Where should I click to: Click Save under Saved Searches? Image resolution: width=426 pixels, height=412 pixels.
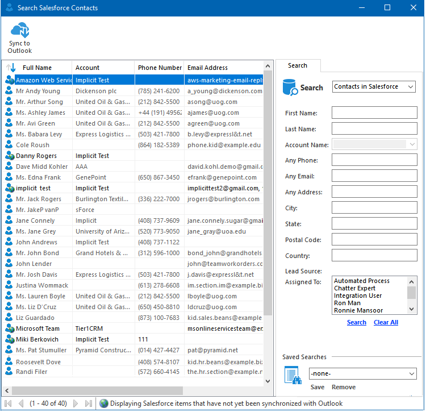point(318,387)
